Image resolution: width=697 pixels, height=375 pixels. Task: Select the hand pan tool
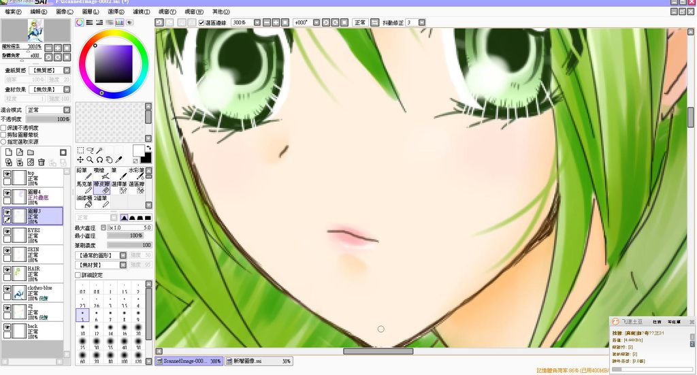[109, 159]
